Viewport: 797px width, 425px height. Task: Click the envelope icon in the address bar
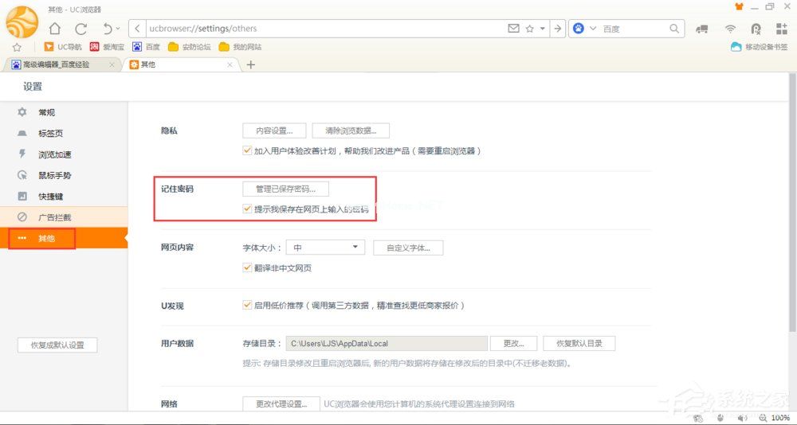[513, 29]
